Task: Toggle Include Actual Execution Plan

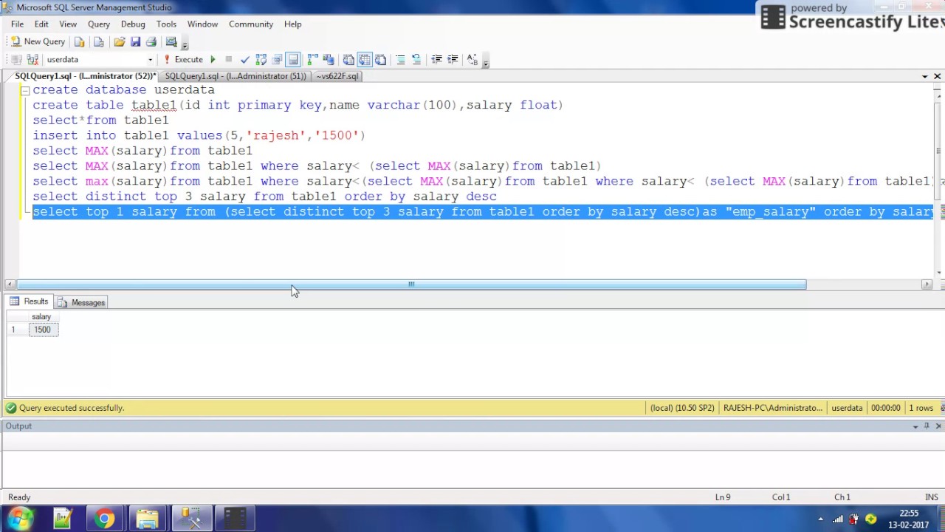Action: tap(312, 60)
